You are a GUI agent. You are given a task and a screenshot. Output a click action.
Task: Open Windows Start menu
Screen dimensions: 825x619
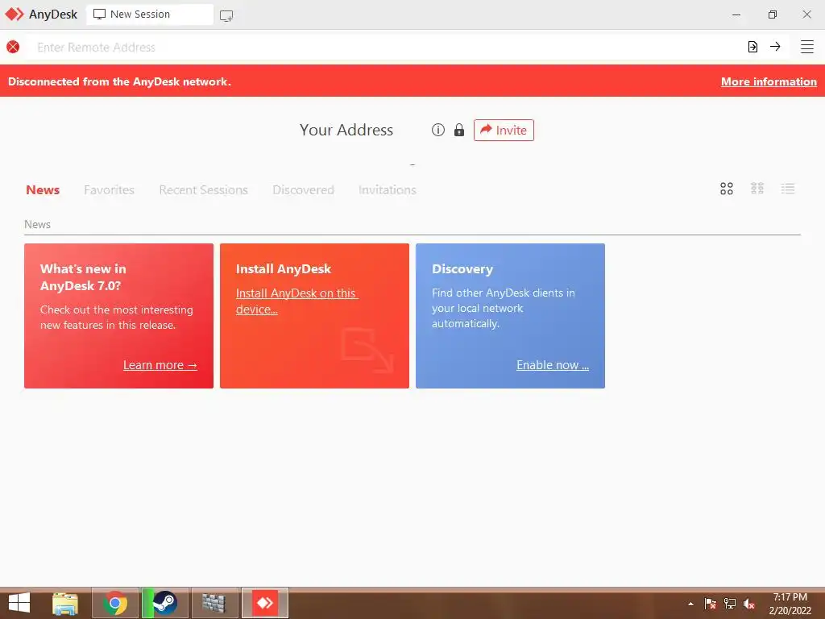pyautogui.click(x=19, y=603)
